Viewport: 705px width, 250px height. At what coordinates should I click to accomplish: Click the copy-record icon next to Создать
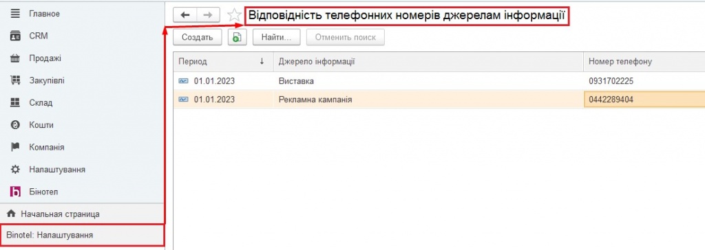pos(238,38)
